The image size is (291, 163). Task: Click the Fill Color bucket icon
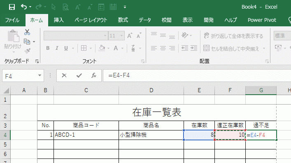[102, 48]
